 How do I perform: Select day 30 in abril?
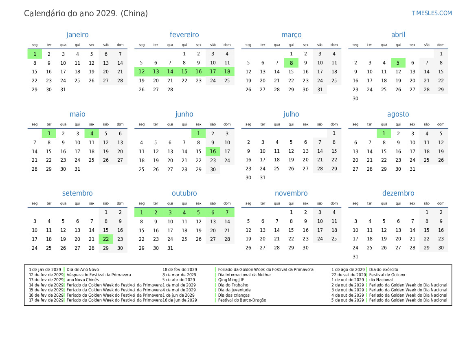pyautogui.click(x=355, y=99)
